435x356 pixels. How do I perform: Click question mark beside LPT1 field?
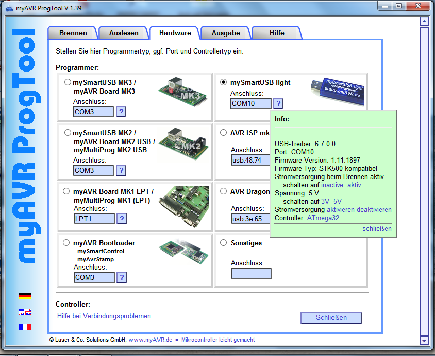pyautogui.click(x=122, y=219)
